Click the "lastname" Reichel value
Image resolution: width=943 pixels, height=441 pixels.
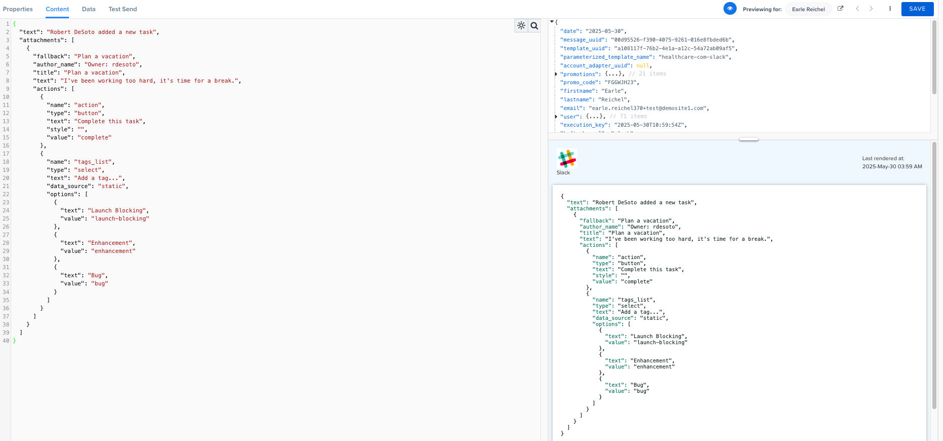(x=612, y=99)
